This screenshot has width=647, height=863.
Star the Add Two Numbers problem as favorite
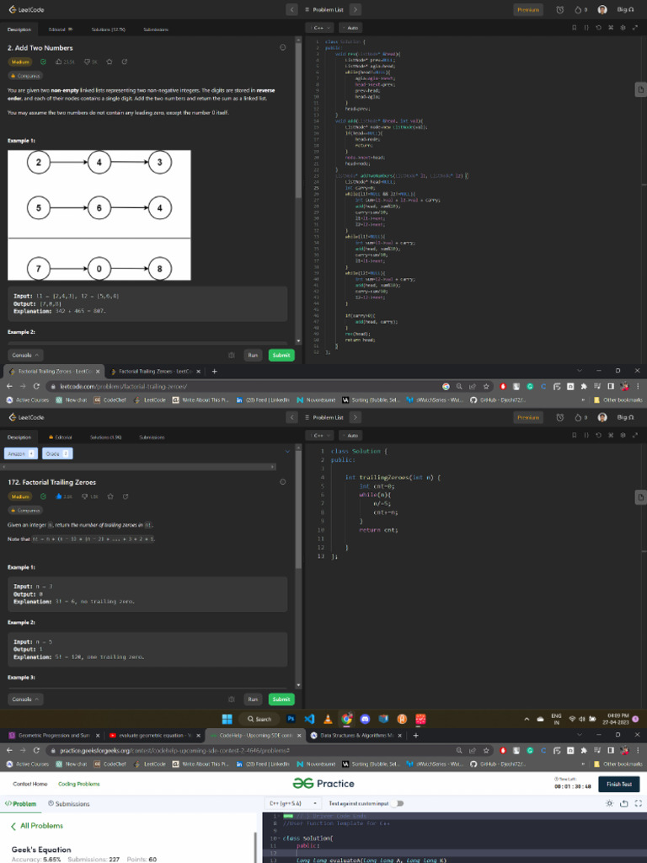coord(109,62)
